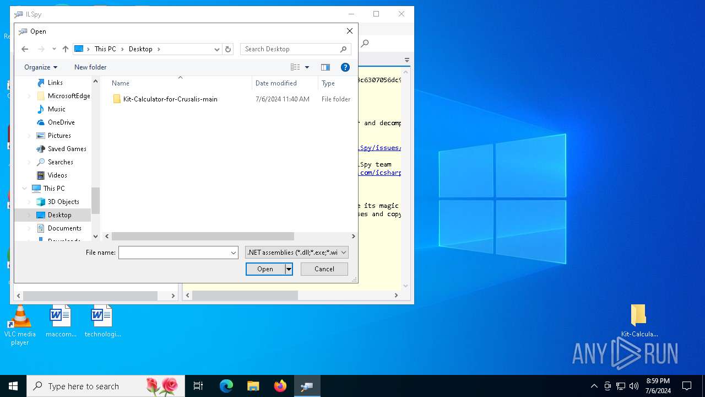Open the Windows Start menu
Screen dimensions: 705x397
coord(13,386)
